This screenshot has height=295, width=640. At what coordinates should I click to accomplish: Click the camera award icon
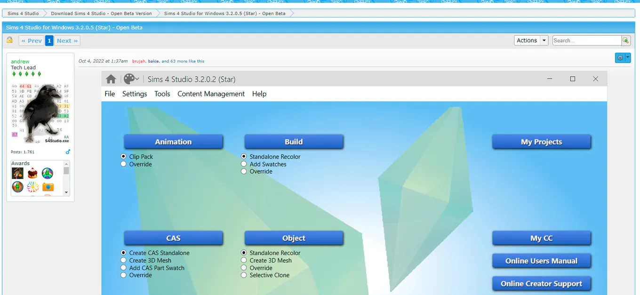pos(48,187)
